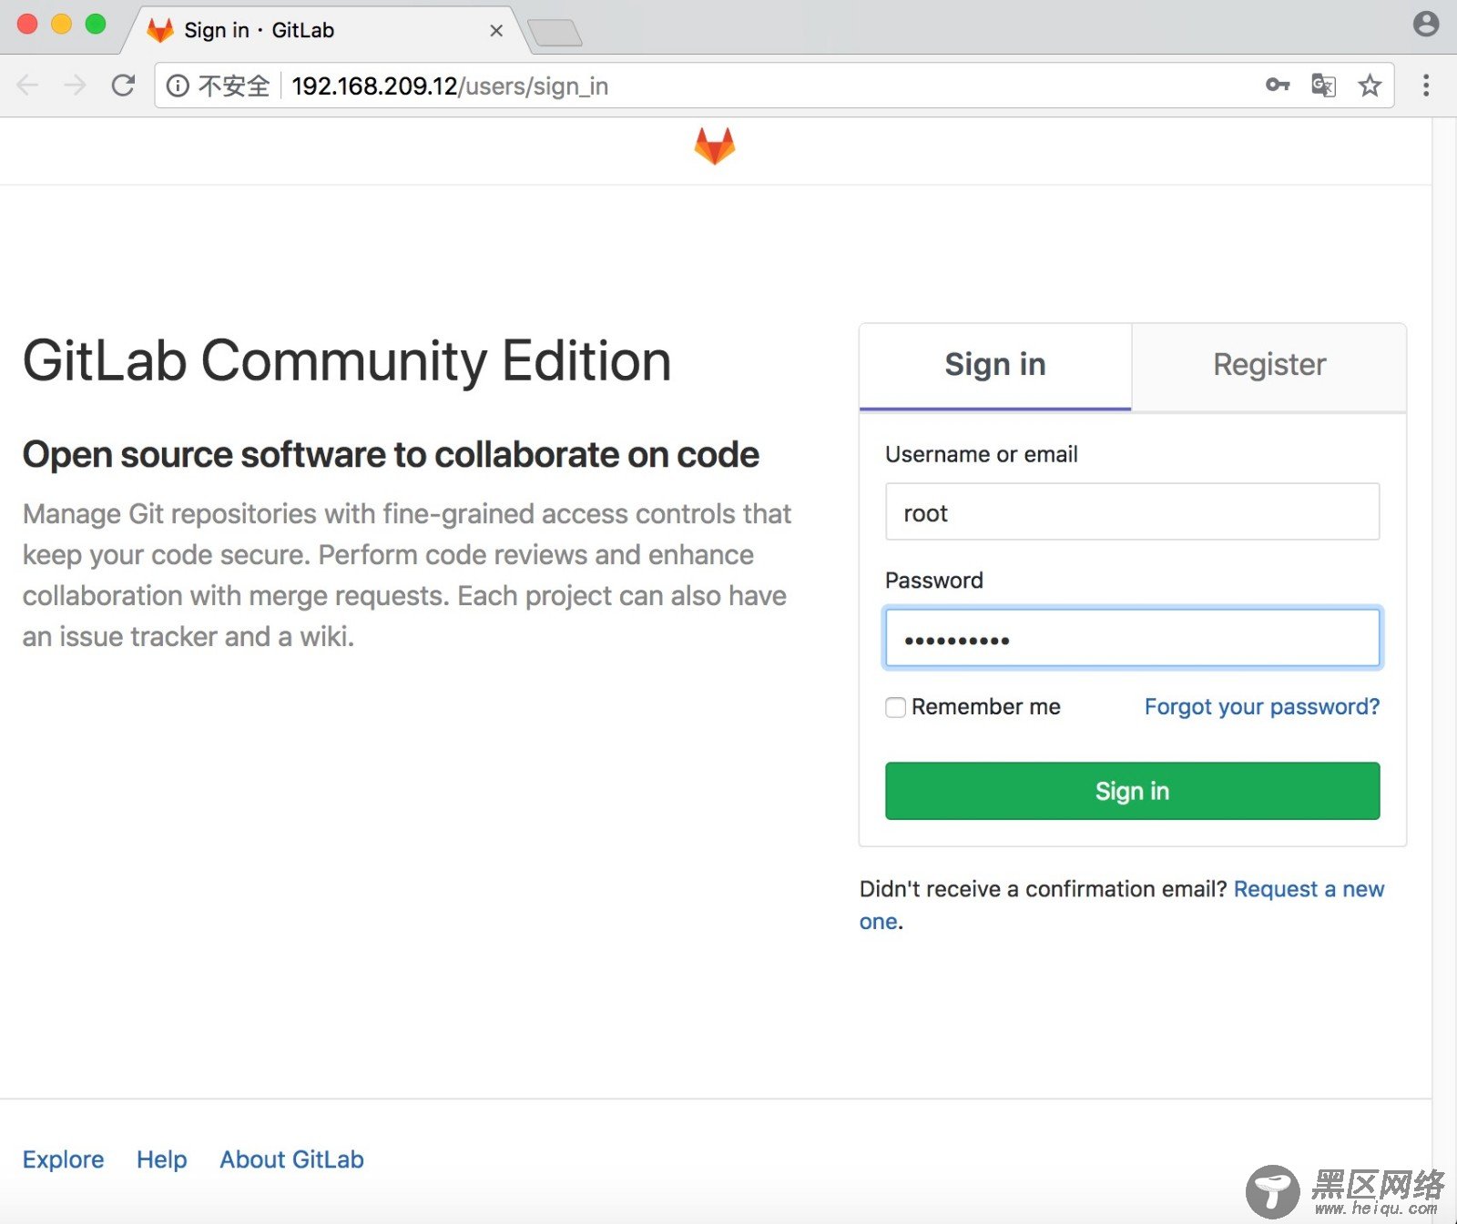The width and height of the screenshot is (1457, 1224).
Task: Open the site info icon in address bar
Action: [178, 86]
